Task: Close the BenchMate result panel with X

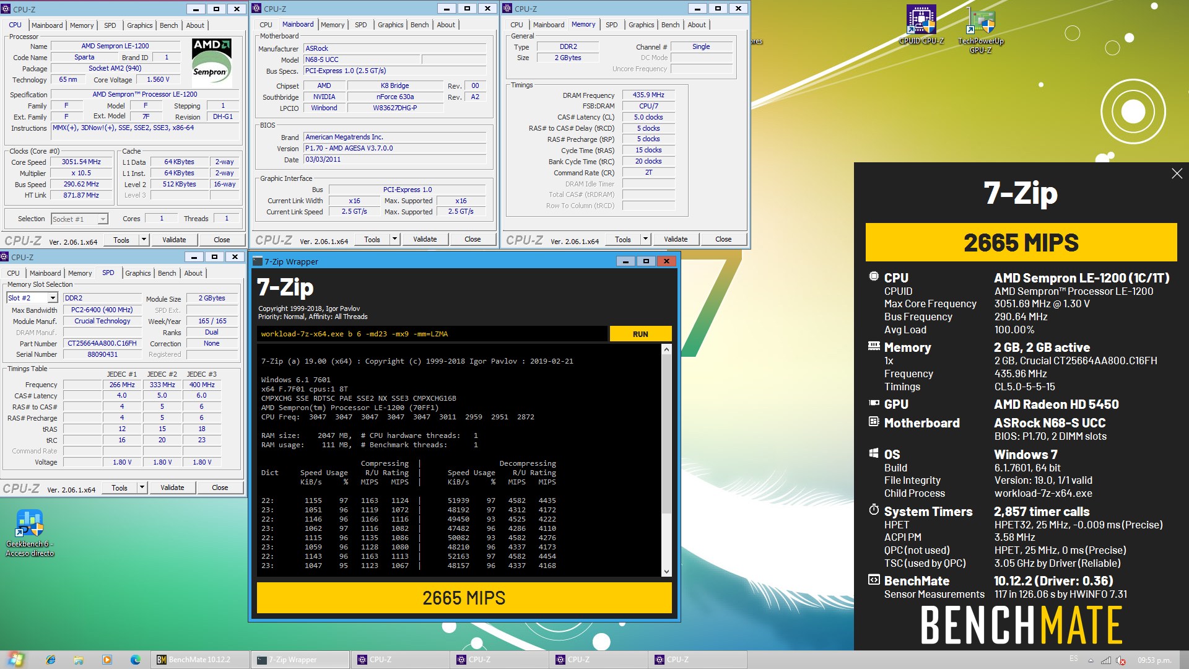Action: click(1177, 173)
